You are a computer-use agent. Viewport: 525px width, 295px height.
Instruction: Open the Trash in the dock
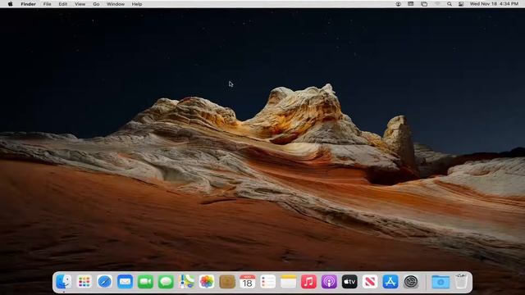[x=461, y=282]
